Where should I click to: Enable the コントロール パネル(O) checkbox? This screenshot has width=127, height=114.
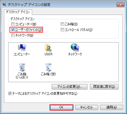pyautogui.click(x=62, y=30)
